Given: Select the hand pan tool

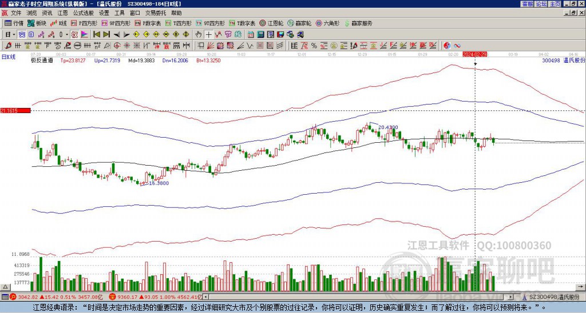Looking at the screenshot, I should click(199, 34).
